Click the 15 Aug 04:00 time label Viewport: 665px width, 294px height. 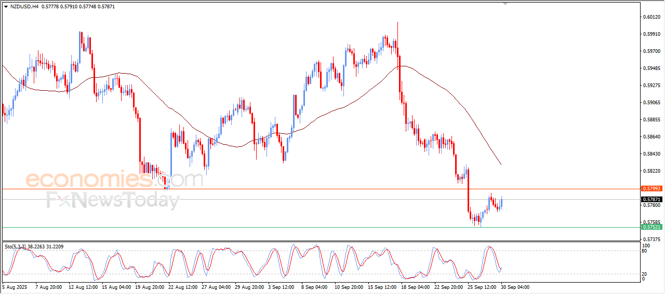point(116,287)
